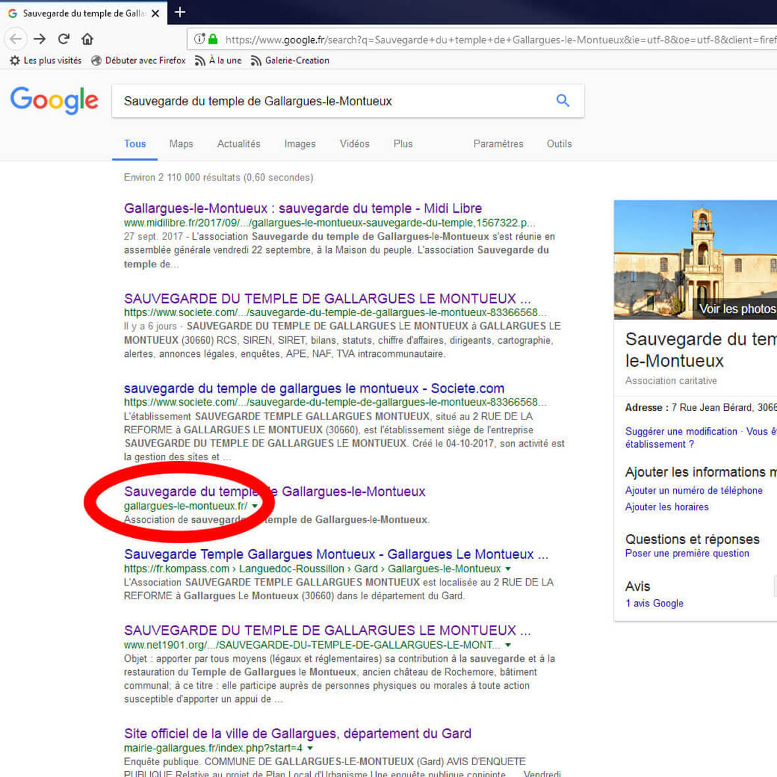Open the Plus search menu

pos(403,144)
